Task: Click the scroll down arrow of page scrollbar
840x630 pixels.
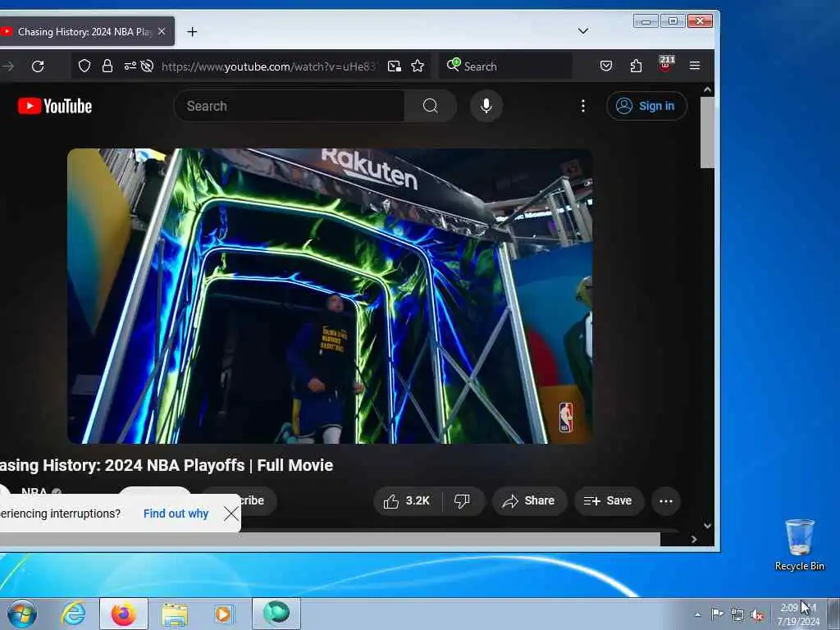Action: click(707, 526)
